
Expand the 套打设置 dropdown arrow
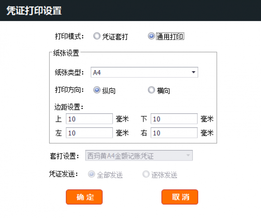[x=188, y=156]
